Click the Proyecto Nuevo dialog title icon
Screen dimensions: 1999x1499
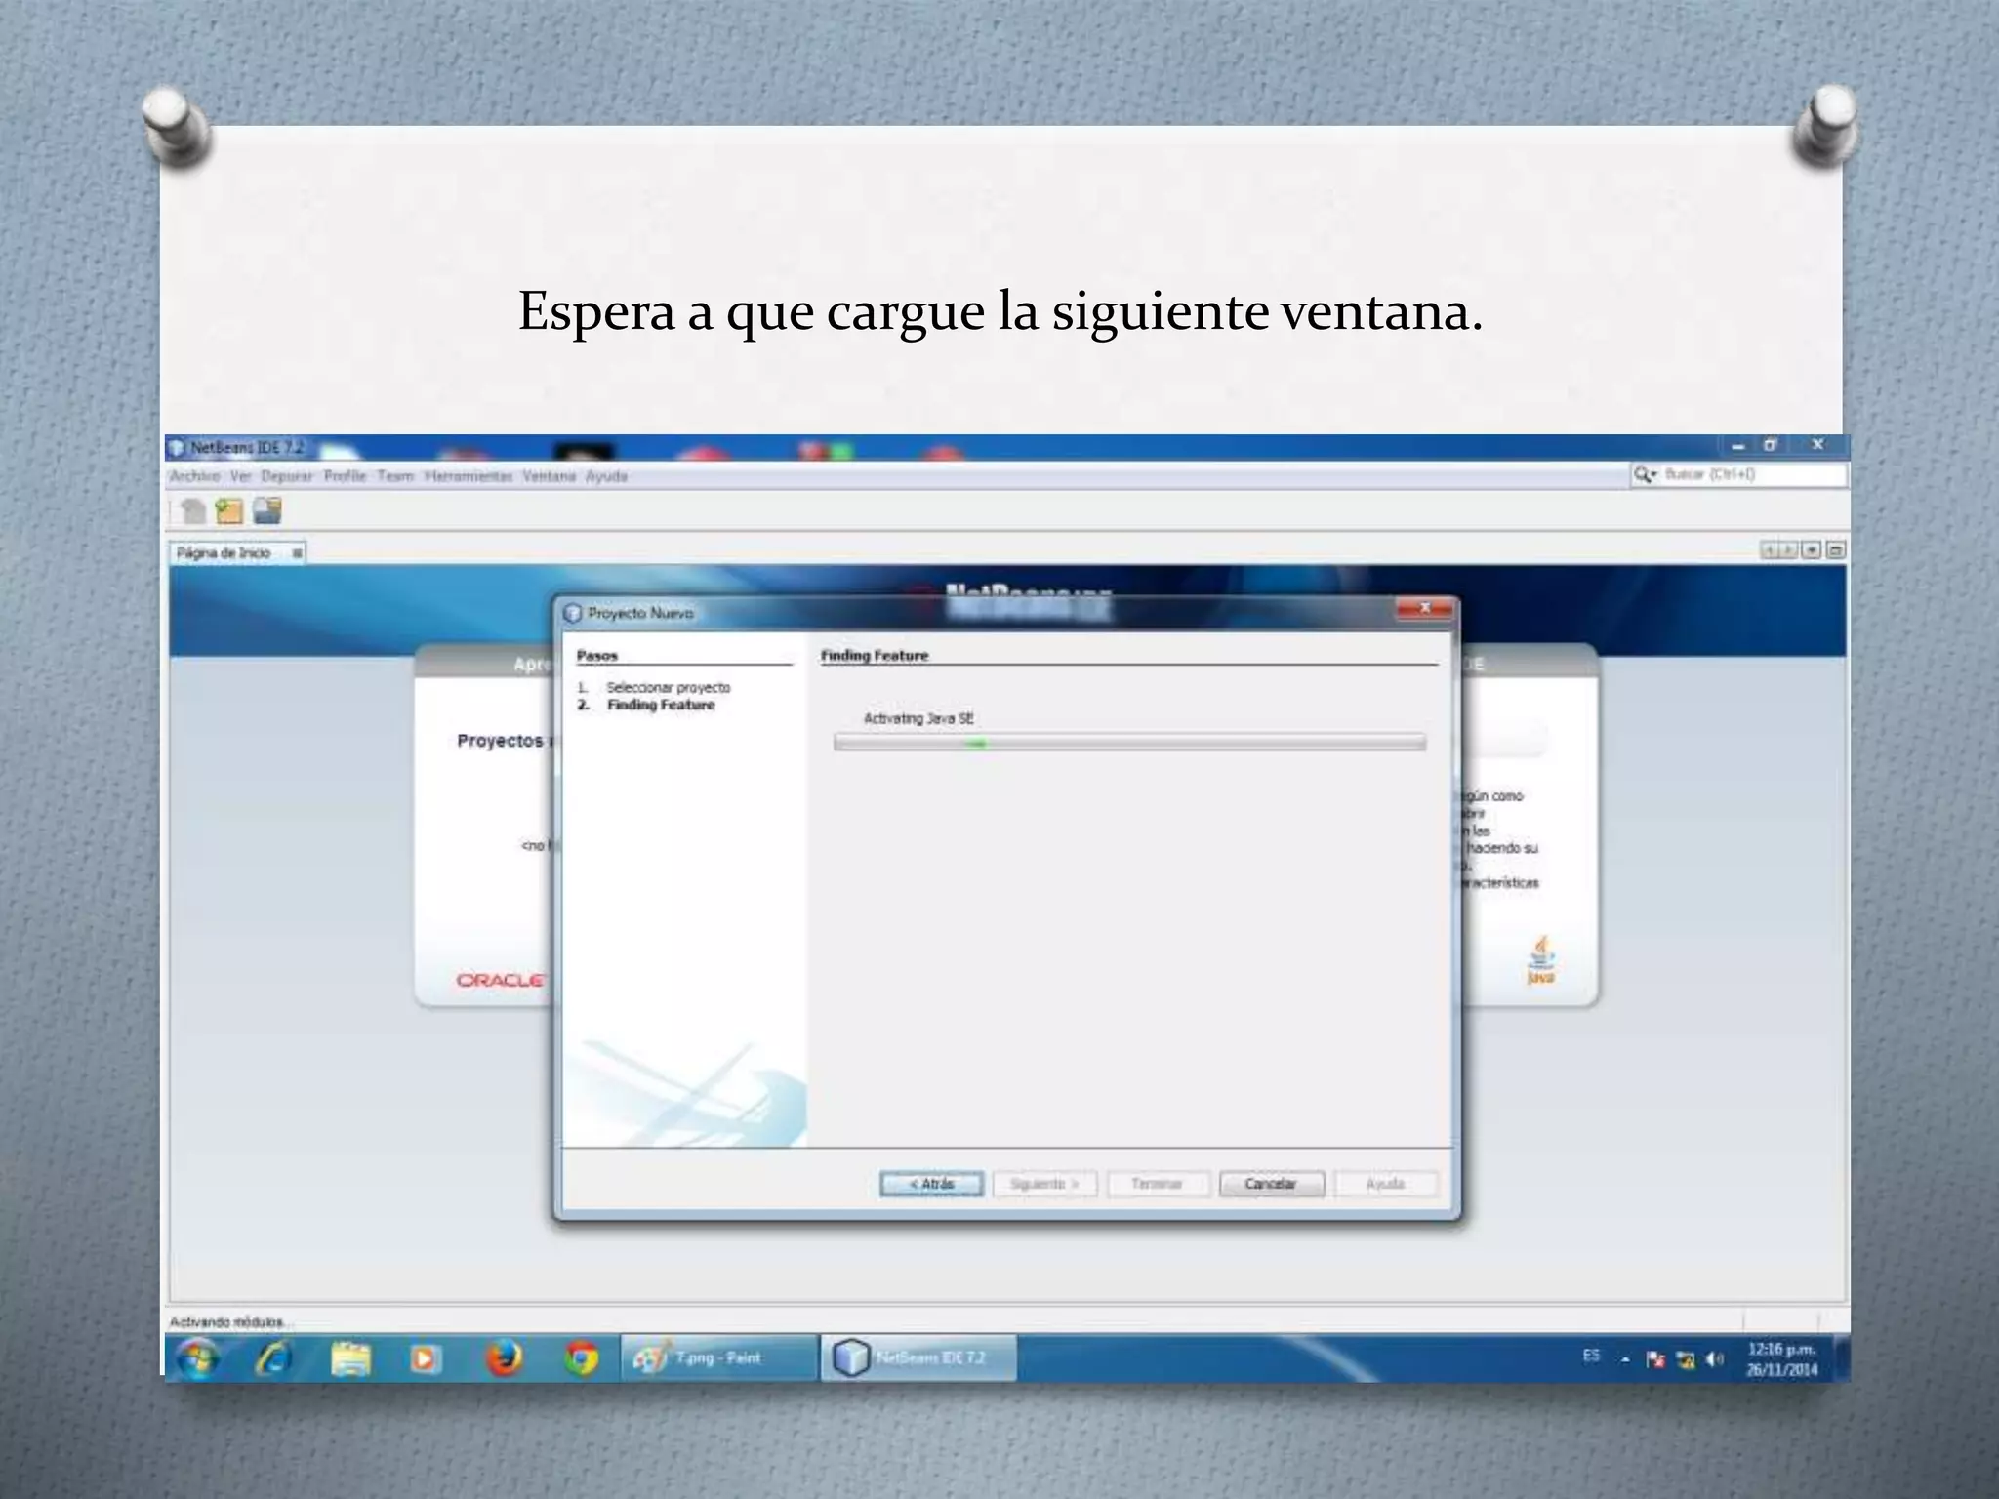click(x=572, y=613)
